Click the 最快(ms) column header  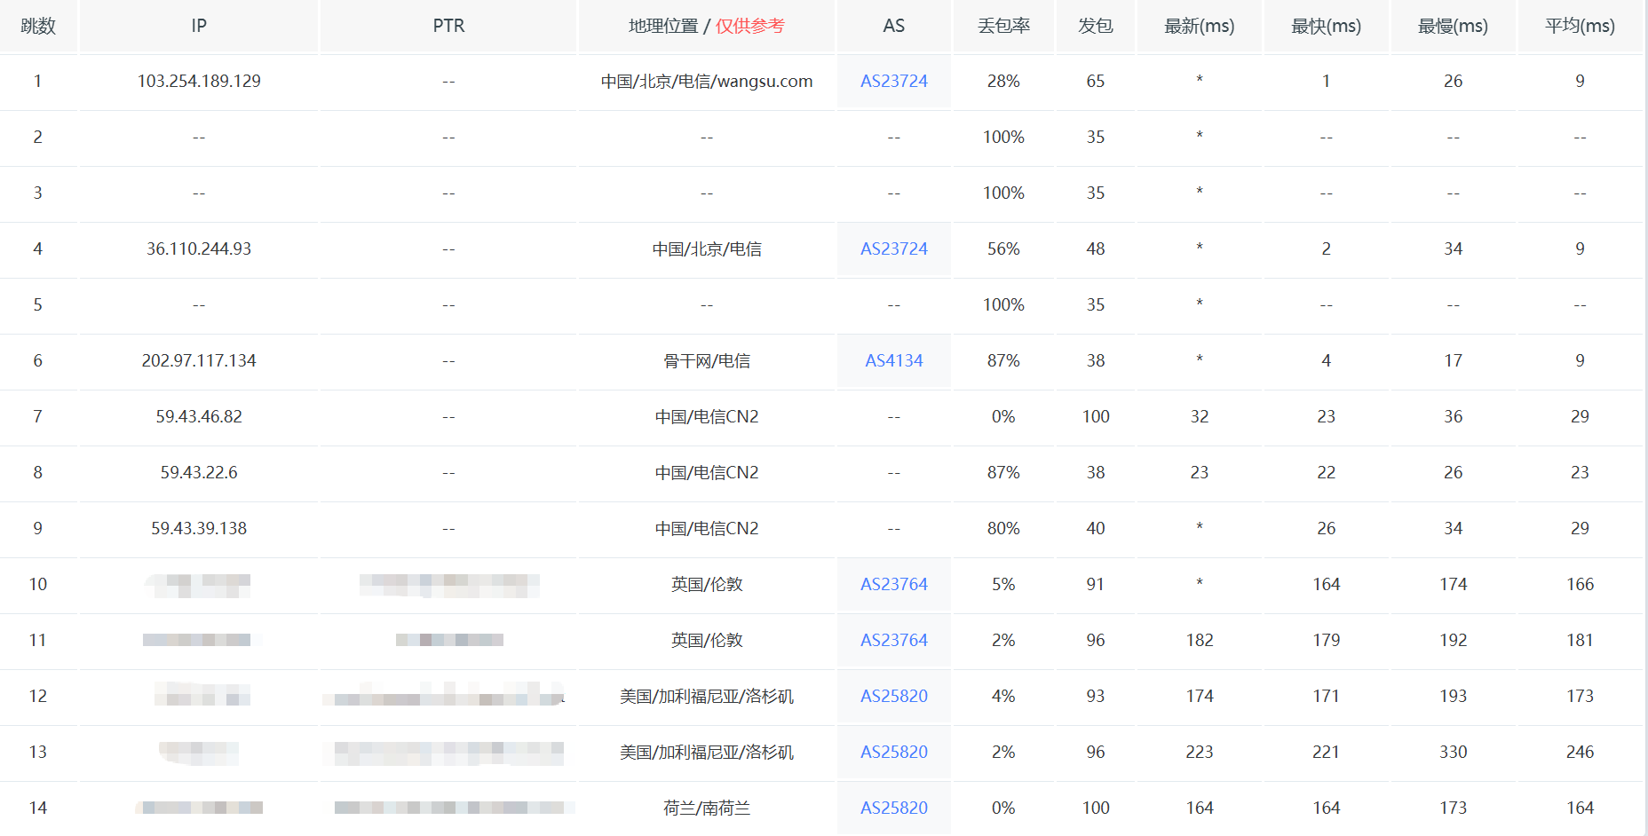click(x=1326, y=26)
